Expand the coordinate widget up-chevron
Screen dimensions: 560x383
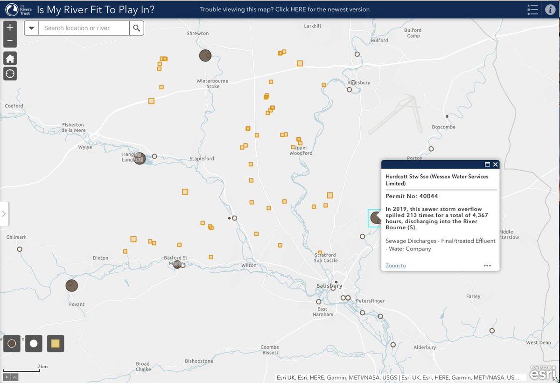(x=15, y=377)
